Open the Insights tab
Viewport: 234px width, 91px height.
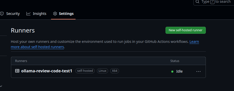click(36, 14)
